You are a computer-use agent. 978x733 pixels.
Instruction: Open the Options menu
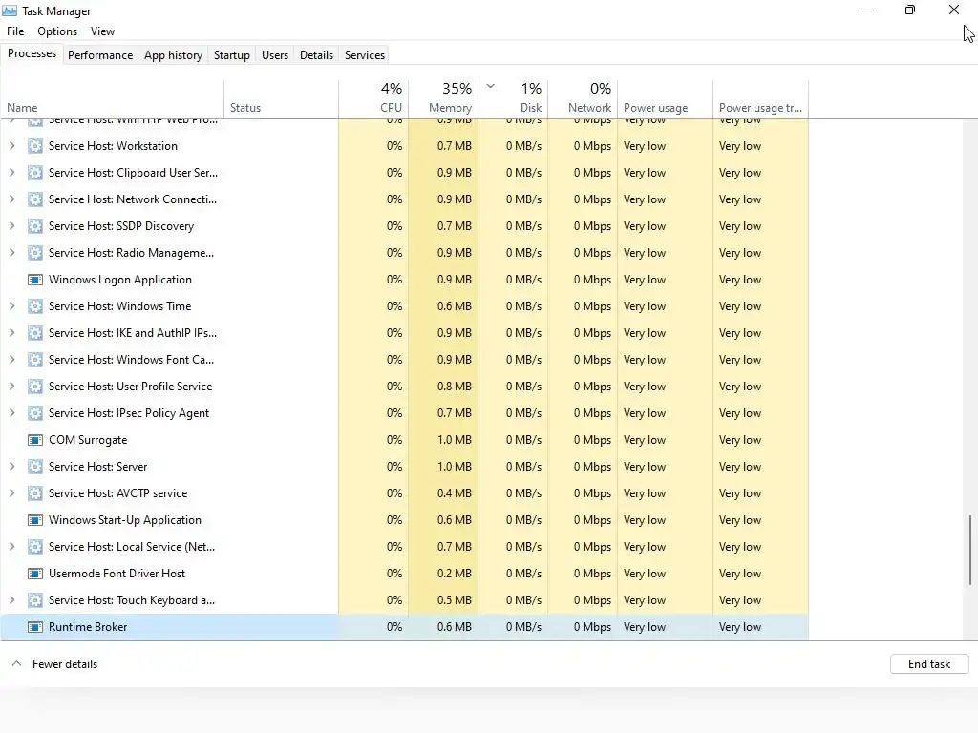pos(57,31)
